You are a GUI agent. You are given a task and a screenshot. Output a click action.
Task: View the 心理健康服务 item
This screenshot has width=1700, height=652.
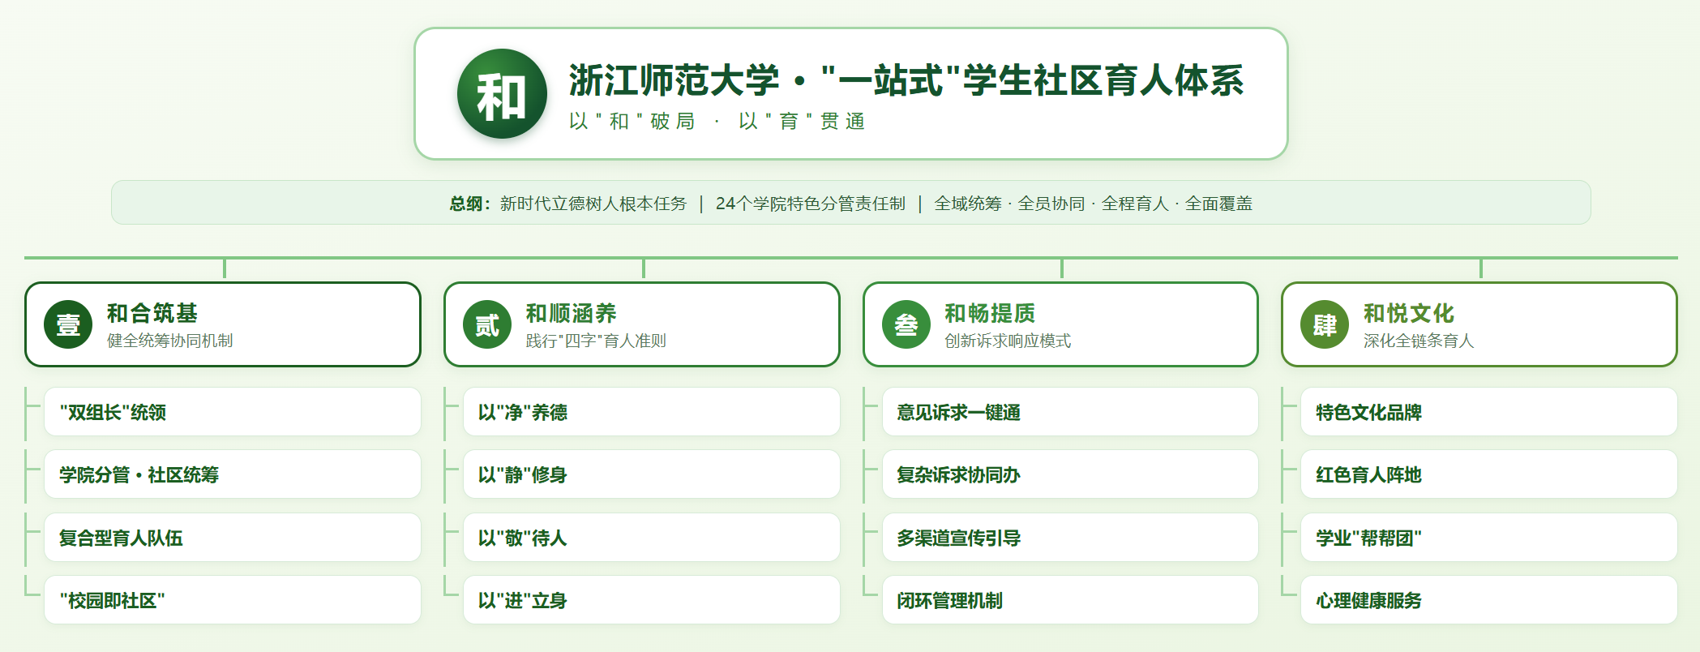coord(1489,600)
